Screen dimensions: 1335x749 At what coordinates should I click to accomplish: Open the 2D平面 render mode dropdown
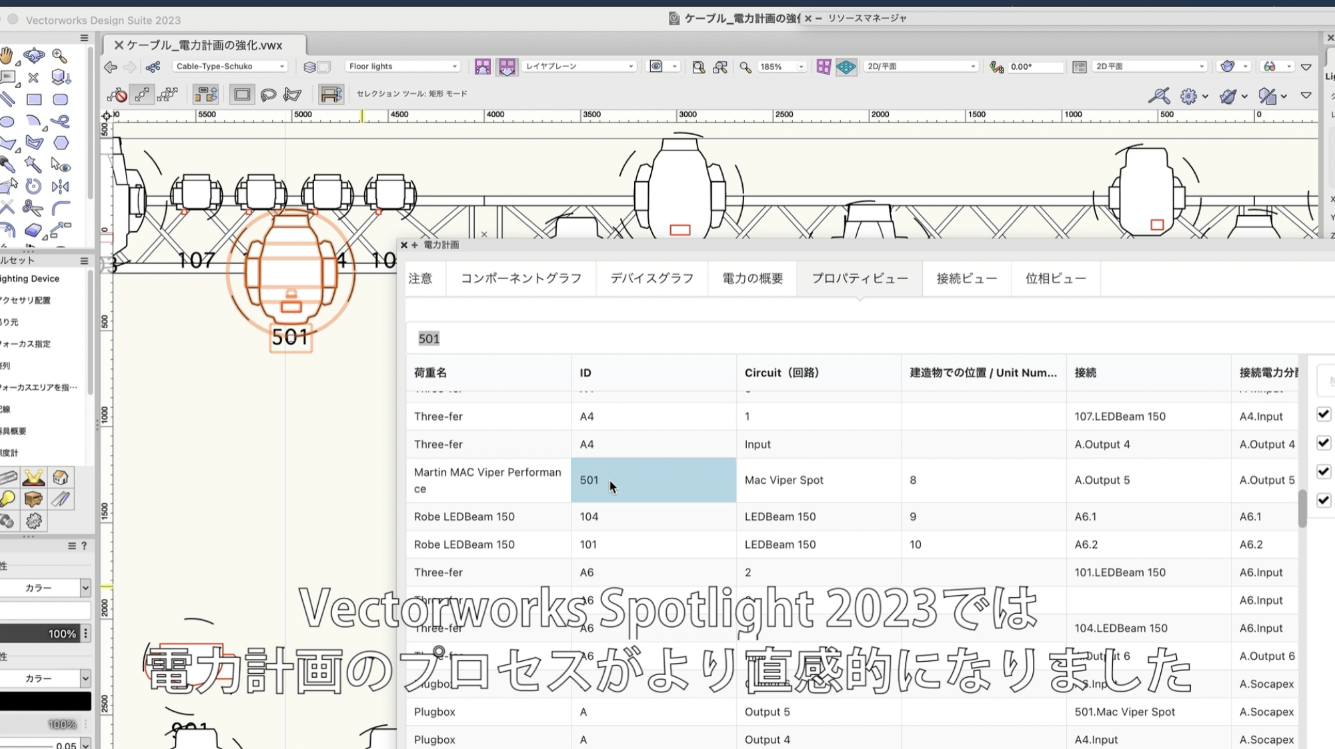pos(1150,67)
